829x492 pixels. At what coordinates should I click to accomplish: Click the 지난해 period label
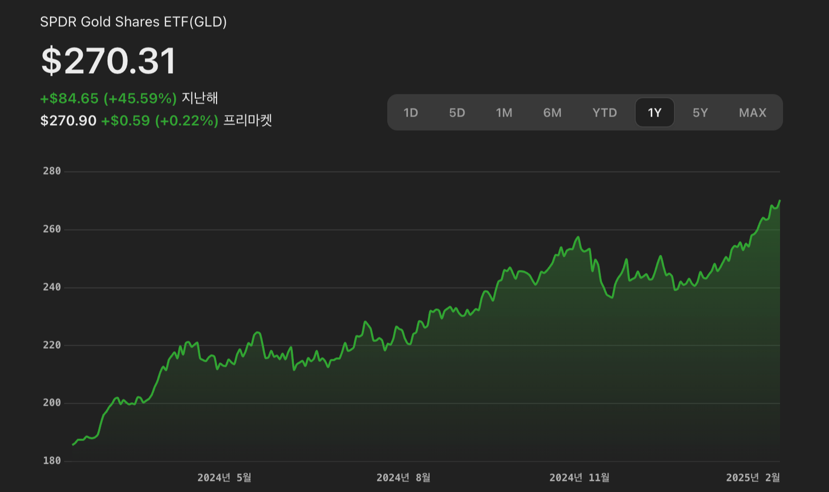tap(200, 98)
